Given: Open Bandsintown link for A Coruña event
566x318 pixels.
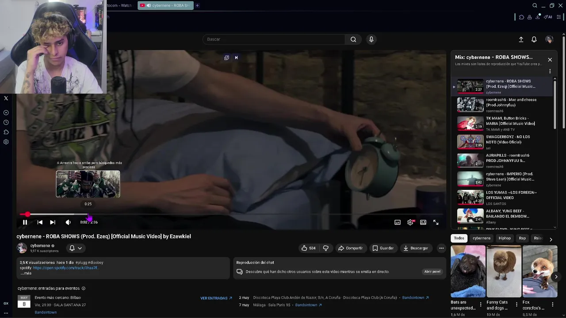Looking at the screenshot, I should point(415,298).
